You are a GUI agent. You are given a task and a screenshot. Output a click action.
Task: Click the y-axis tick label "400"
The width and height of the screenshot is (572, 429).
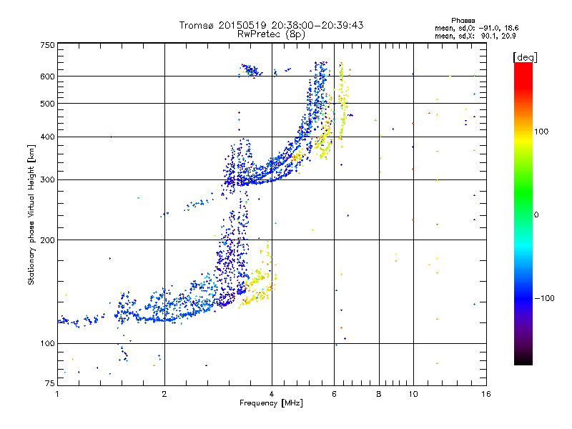[47, 137]
